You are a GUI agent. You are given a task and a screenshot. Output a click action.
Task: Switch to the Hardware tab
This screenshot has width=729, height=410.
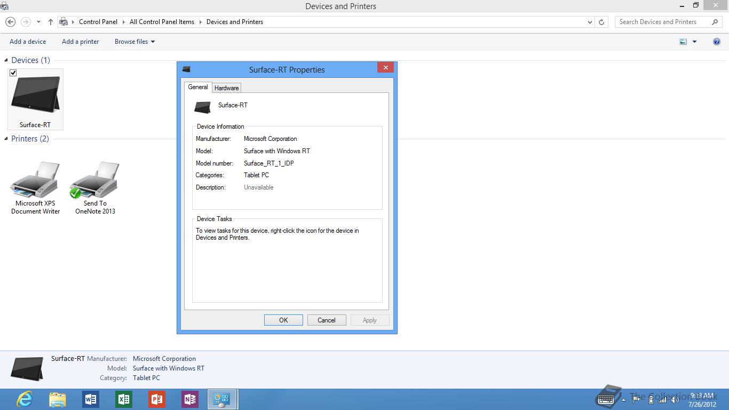[x=227, y=88]
